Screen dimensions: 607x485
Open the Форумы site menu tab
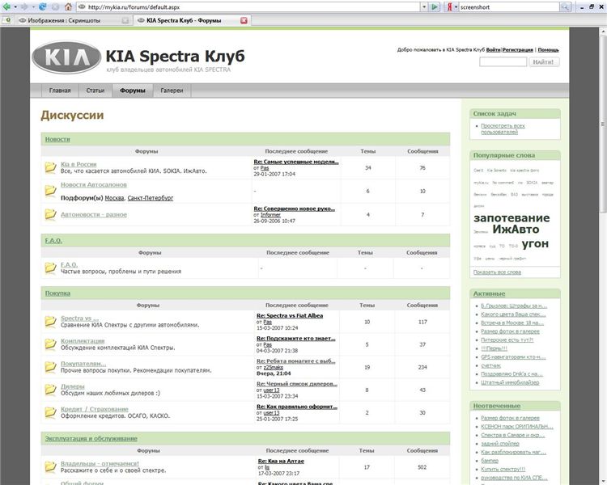click(133, 91)
